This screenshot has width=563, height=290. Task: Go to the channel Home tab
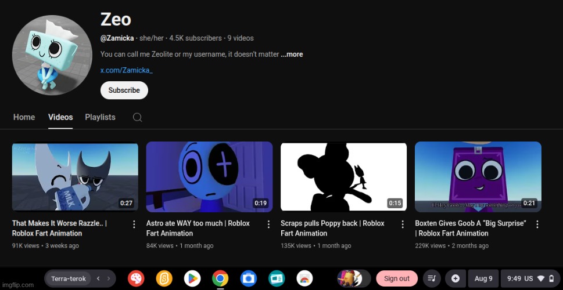coord(24,117)
